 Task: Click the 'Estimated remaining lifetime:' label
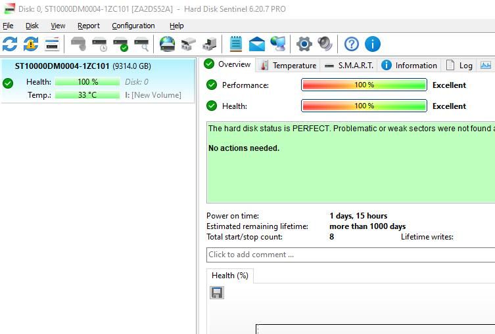pos(257,226)
